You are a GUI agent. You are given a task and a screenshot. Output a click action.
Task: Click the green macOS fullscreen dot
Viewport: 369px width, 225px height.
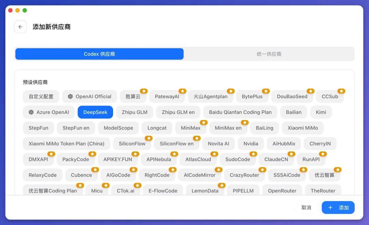tap(25, 10)
